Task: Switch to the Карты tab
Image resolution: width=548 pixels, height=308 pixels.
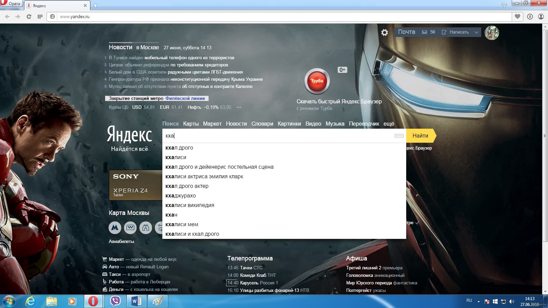Action: (191, 124)
